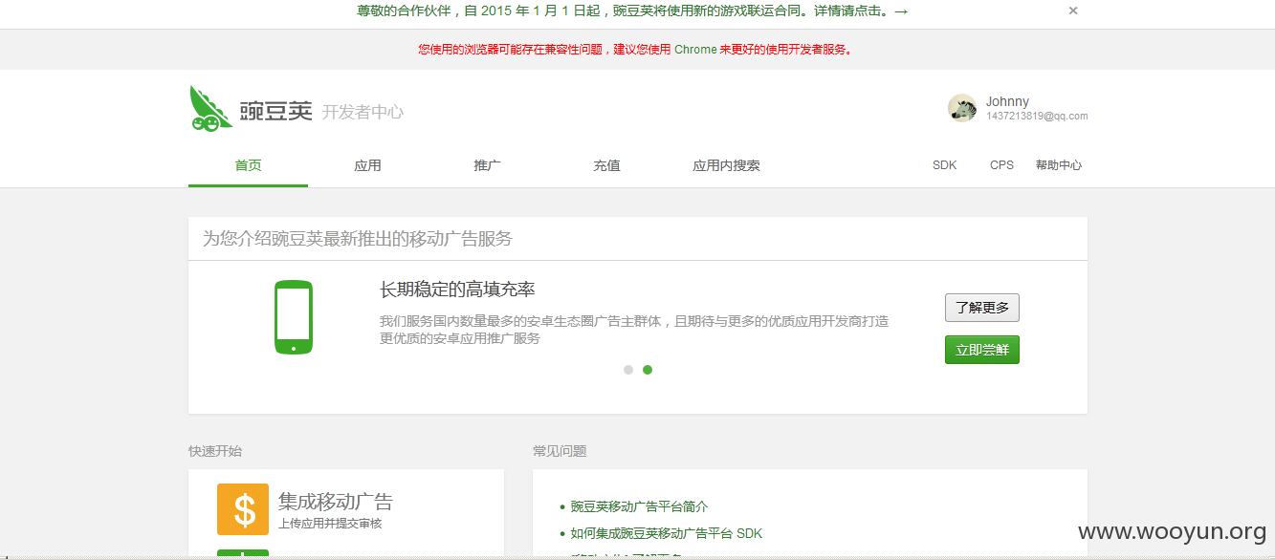Click the orange dollar sign icon
1275x559 pixels.
pos(243,509)
